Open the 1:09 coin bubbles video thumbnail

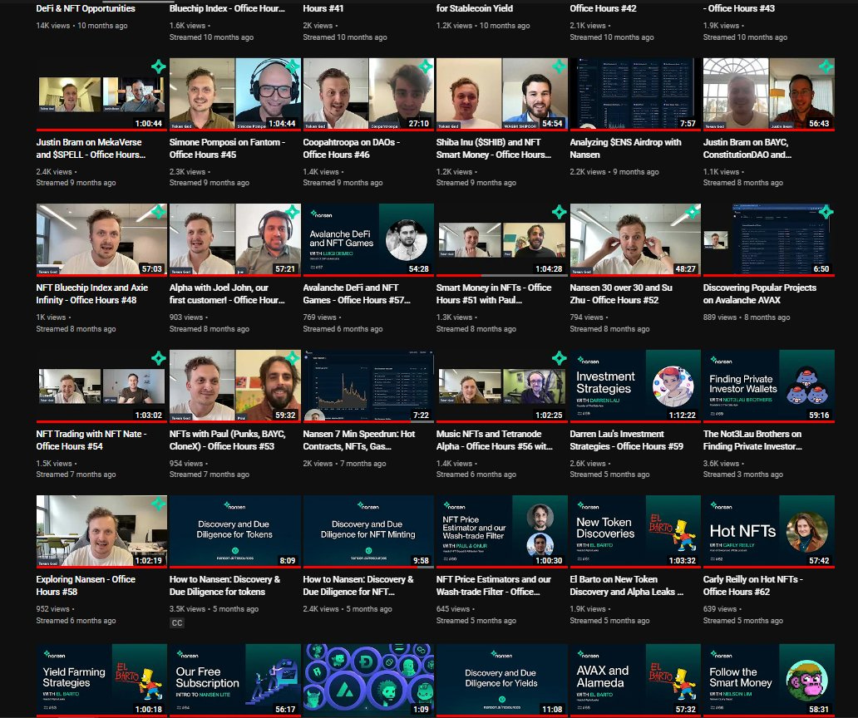coord(368,680)
